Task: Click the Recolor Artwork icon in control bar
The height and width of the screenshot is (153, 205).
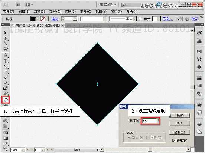Action: [x=187, y=19]
